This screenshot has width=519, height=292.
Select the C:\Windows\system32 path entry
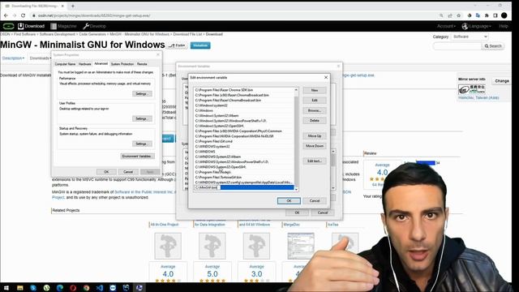point(243,105)
